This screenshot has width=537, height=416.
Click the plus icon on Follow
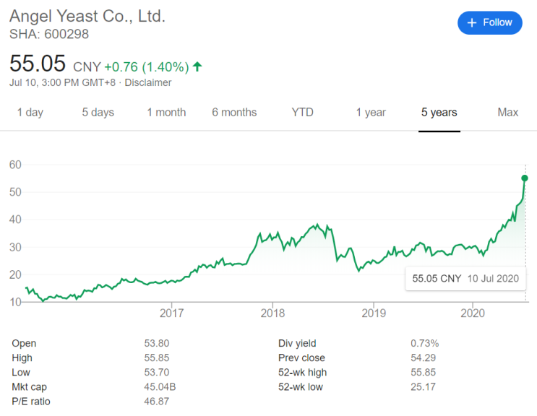[472, 22]
